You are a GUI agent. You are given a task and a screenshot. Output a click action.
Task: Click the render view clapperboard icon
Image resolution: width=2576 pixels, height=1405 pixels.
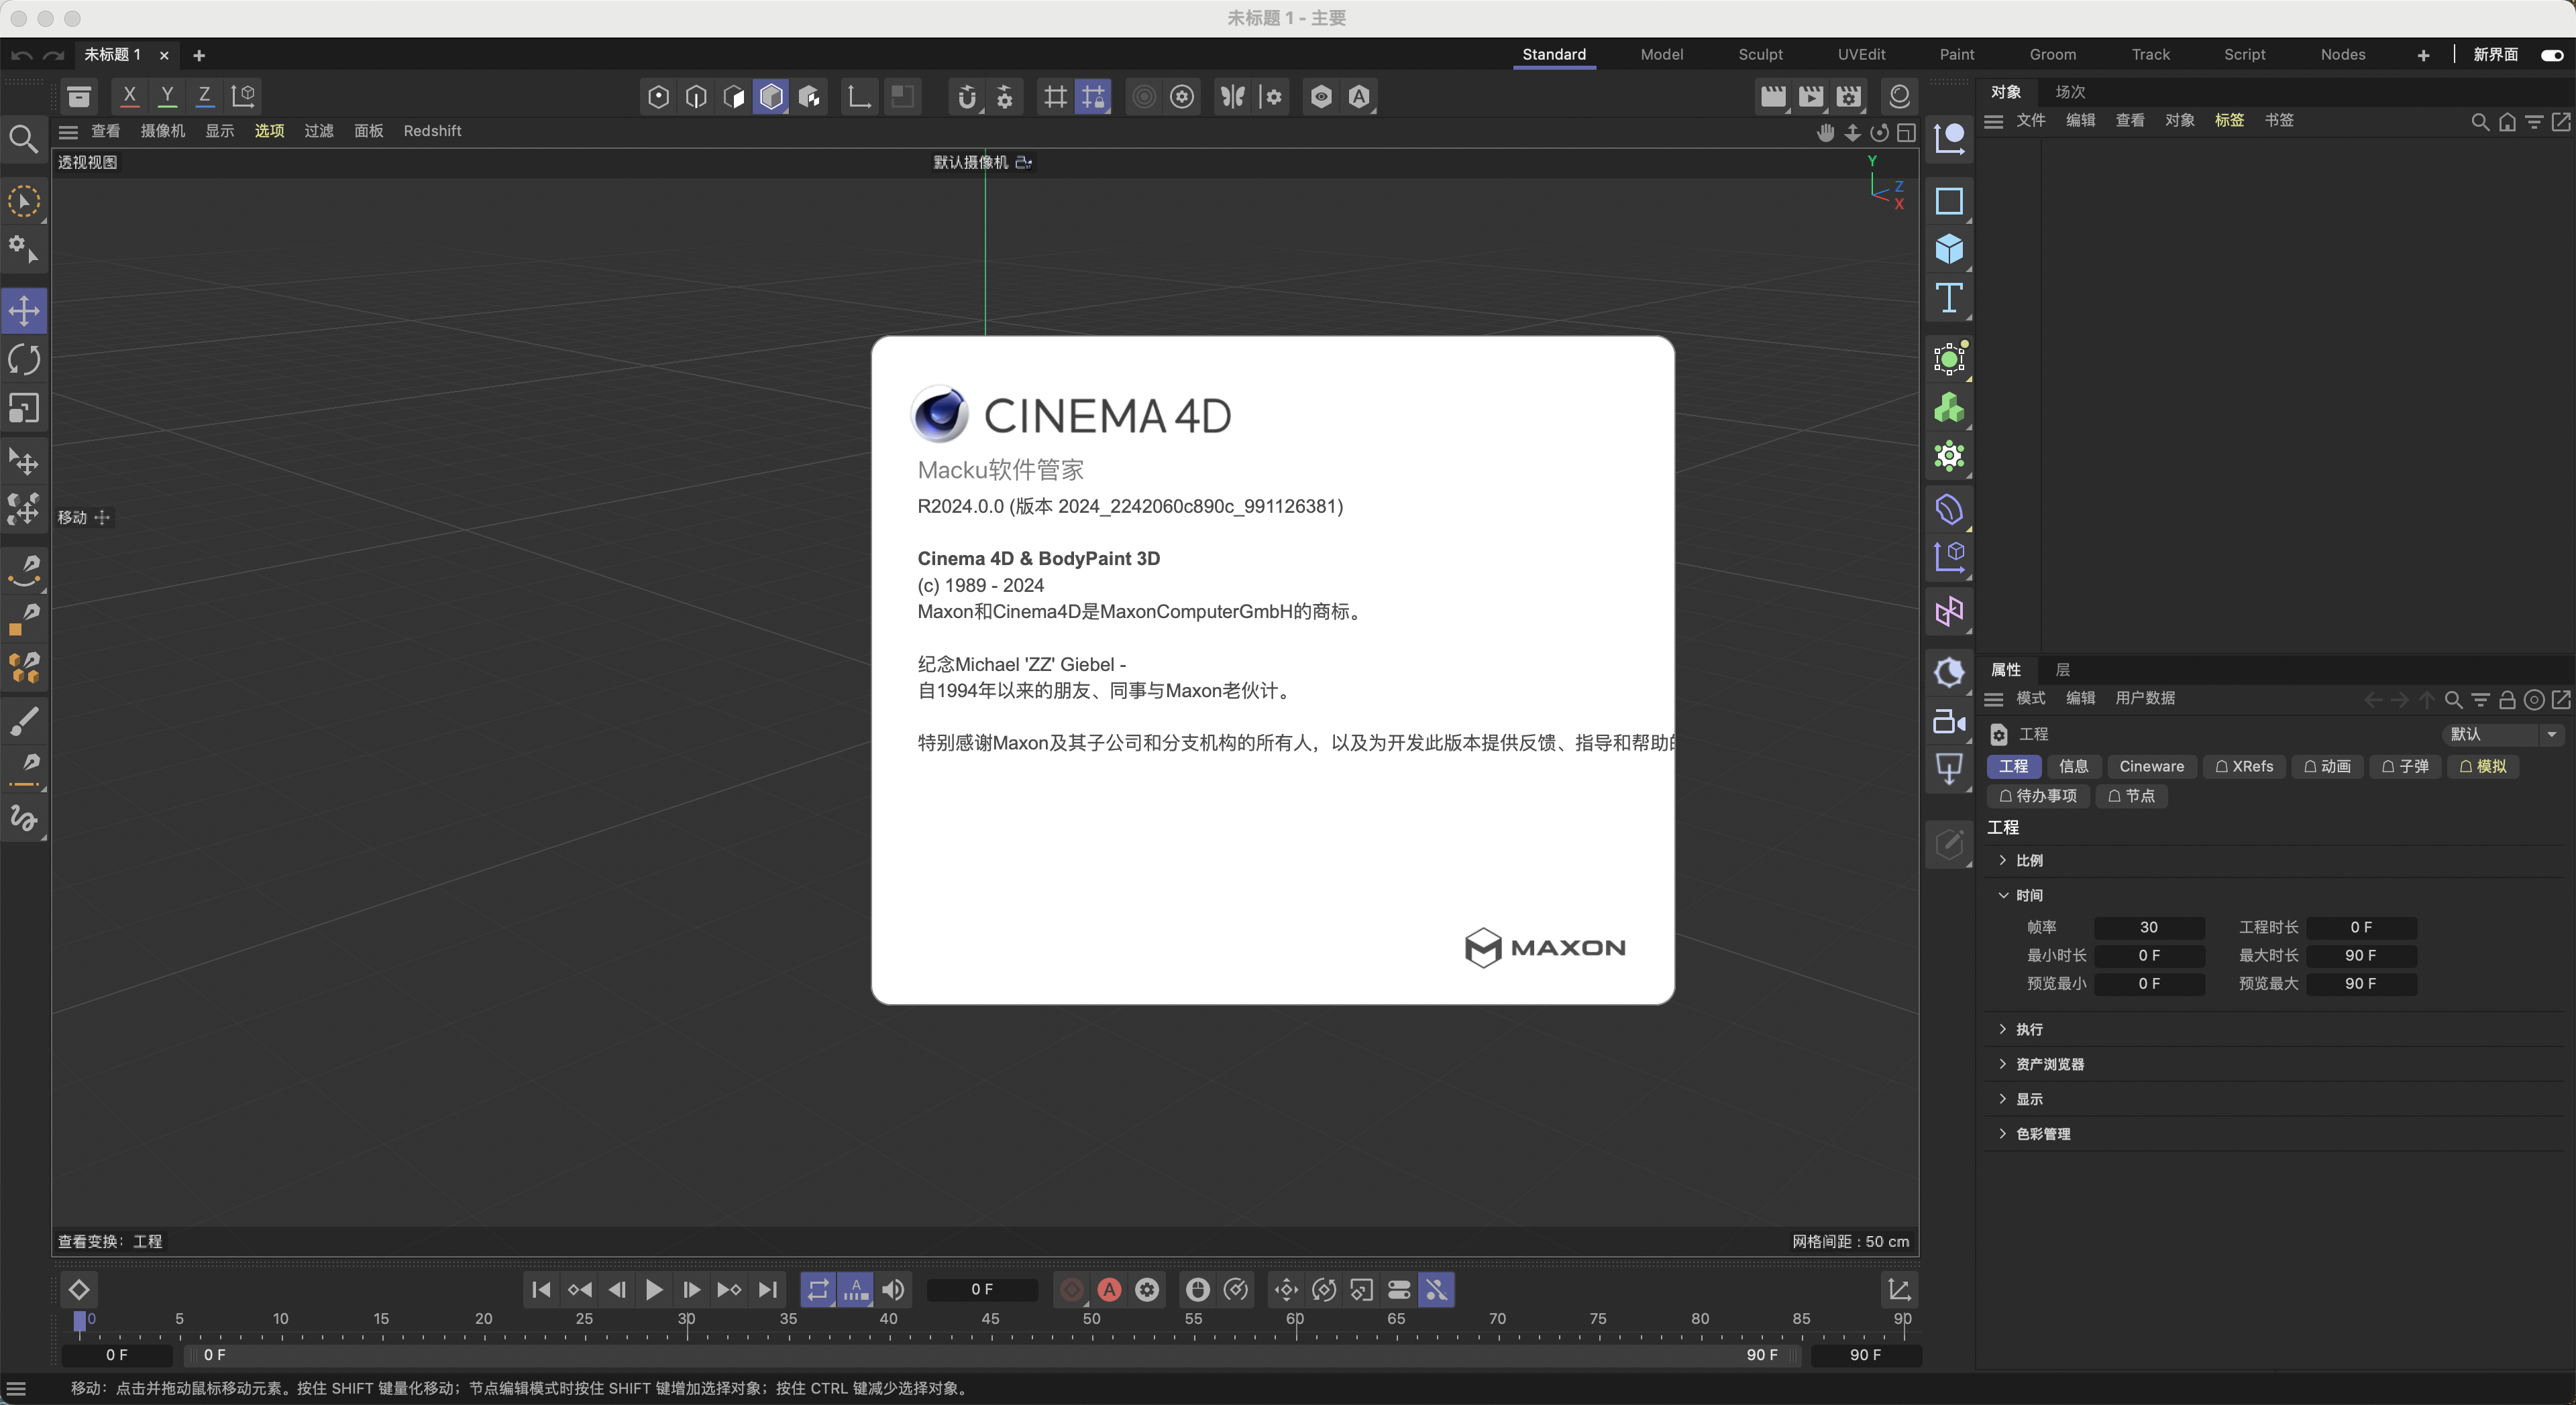pyautogui.click(x=1773, y=97)
